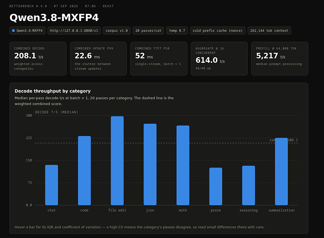The image size is (324, 238).
Task: Click the http://127.0.0.1:8080/v1 endpoint chip
Action: point(74,30)
